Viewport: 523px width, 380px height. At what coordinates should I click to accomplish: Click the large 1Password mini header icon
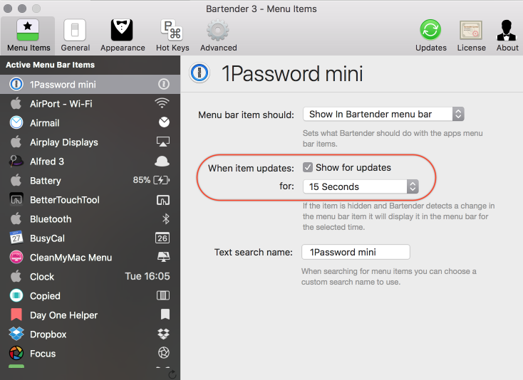200,73
